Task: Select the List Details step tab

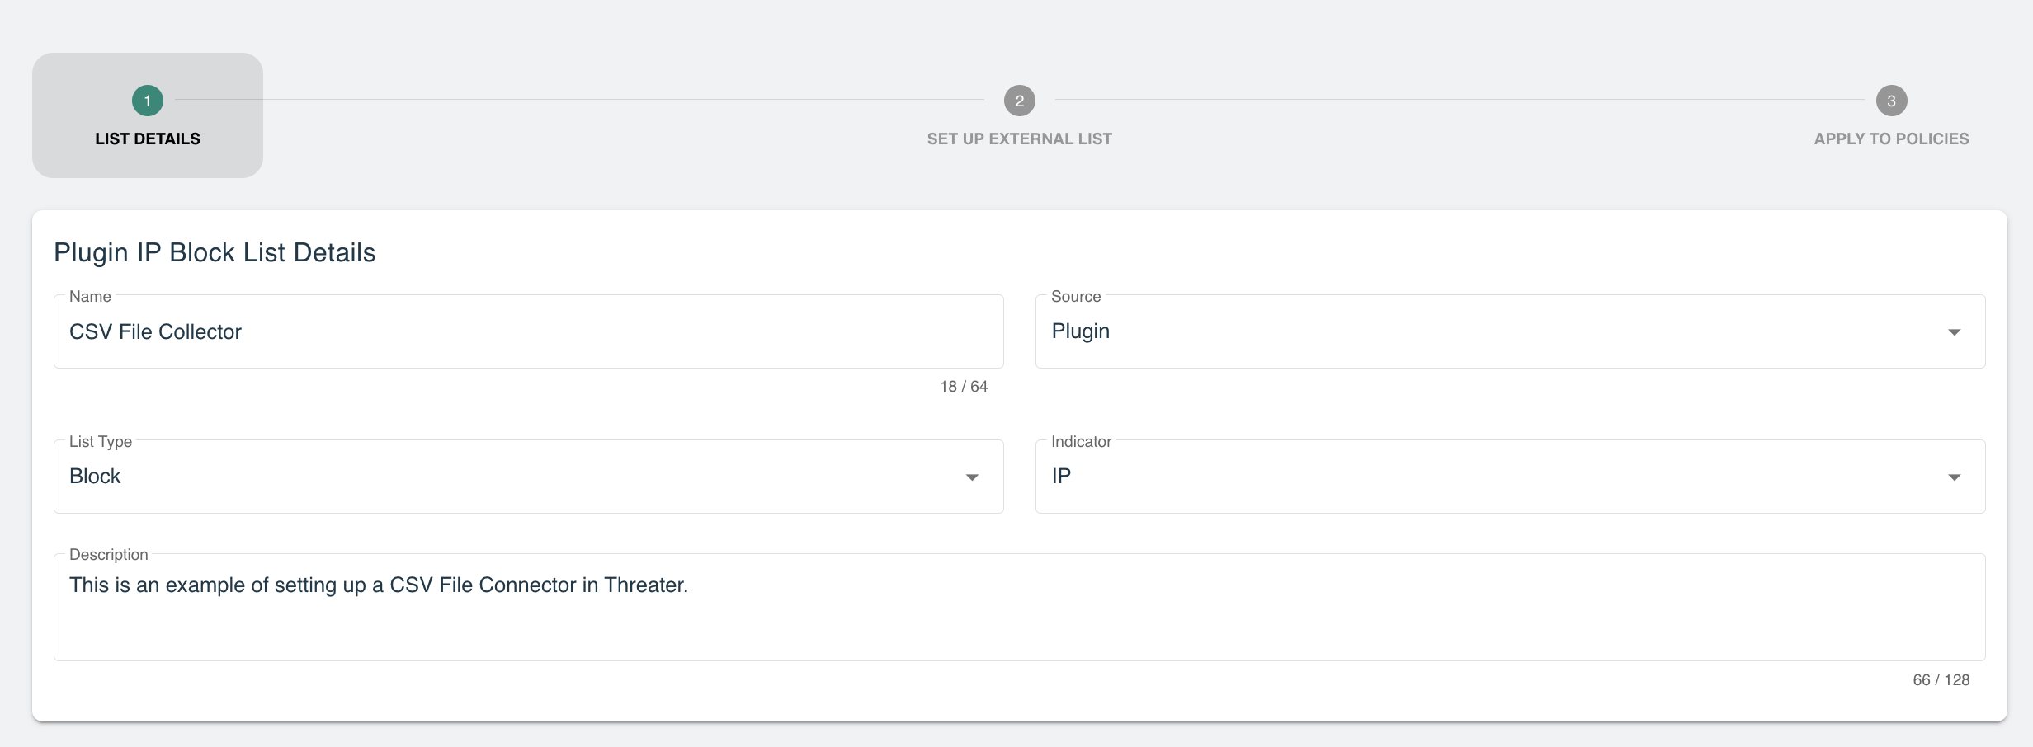Action: (148, 115)
